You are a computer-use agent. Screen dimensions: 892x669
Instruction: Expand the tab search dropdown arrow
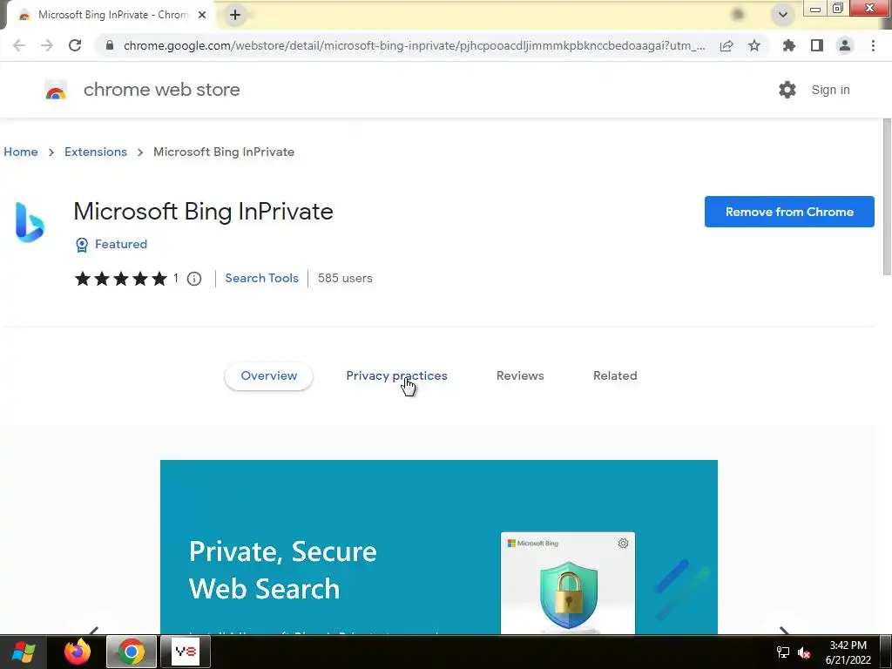783,15
